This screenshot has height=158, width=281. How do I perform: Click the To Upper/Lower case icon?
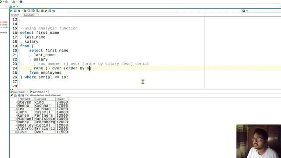pos(54,11)
